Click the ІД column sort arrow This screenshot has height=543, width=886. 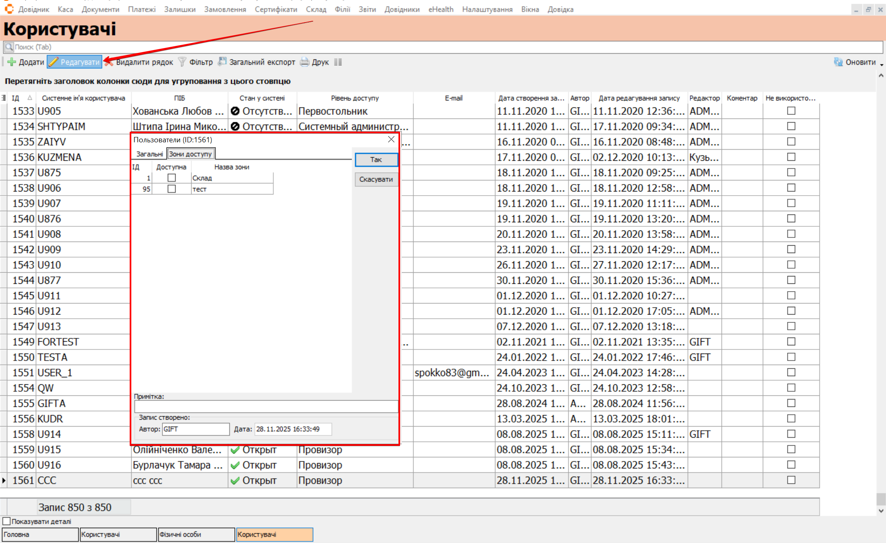coord(30,98)
